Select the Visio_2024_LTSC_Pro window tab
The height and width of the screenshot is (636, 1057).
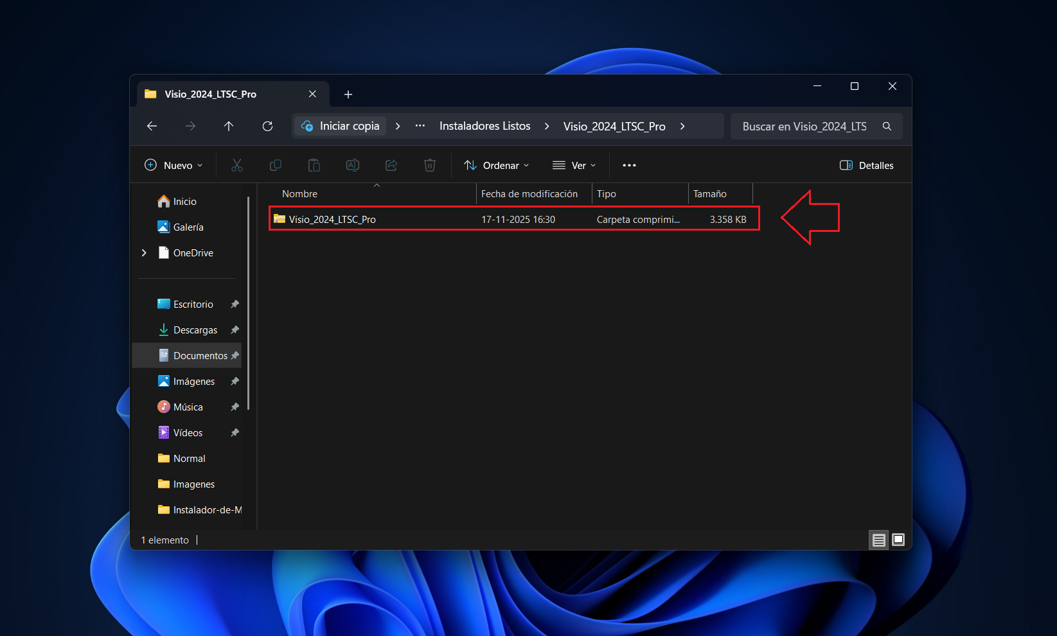pyautogui.click(x=233, y=94)
